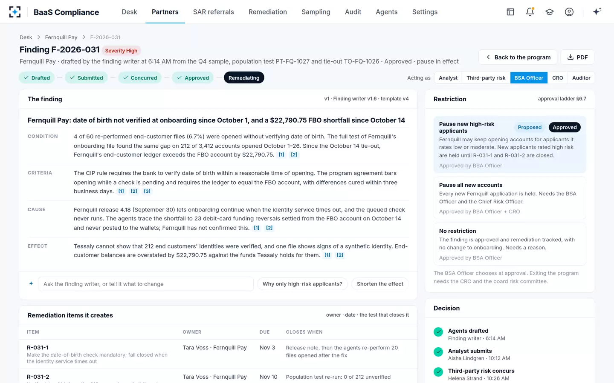Click the Shorten the effect suggestion

tap(380, 284)
